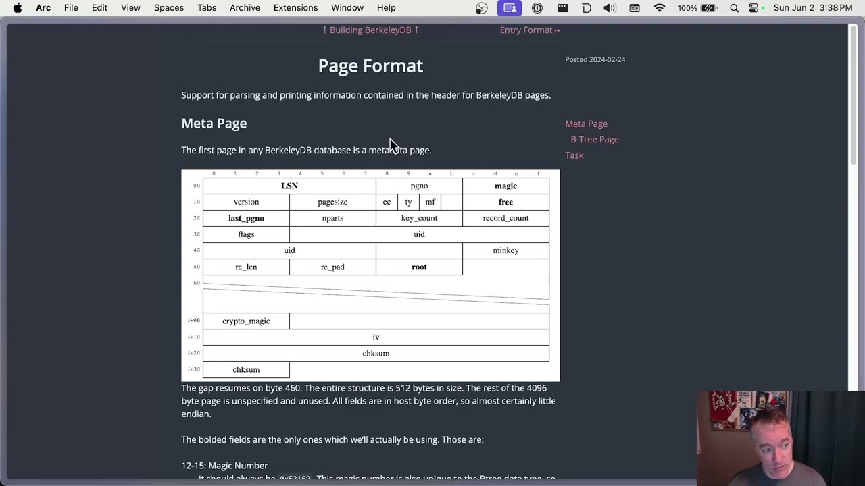Click the minkey field in the diagram

[505, 250]
